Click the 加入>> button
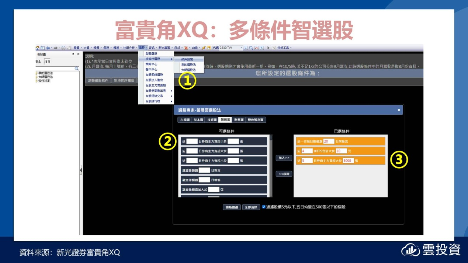 point(284,158)
